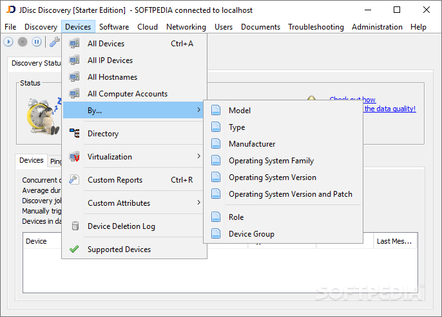Follow the data quality link
The width and height of the screenshot is (442, 317).
(x=390, y=109)
